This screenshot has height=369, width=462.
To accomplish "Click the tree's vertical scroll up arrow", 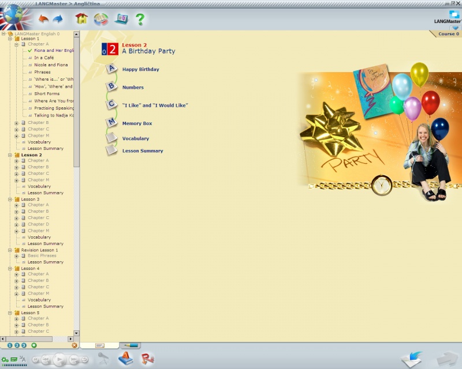I will tap(76, 34).
